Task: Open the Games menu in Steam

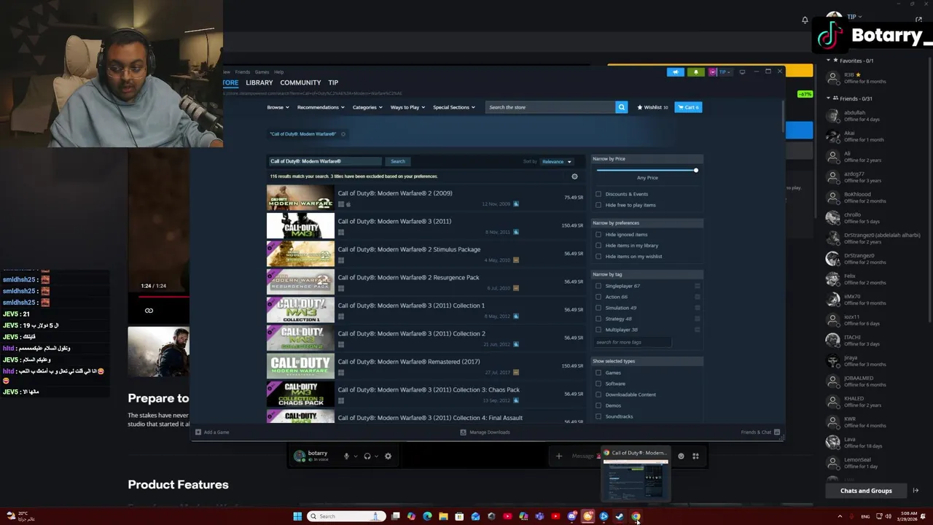Action: tap(262, 72)
